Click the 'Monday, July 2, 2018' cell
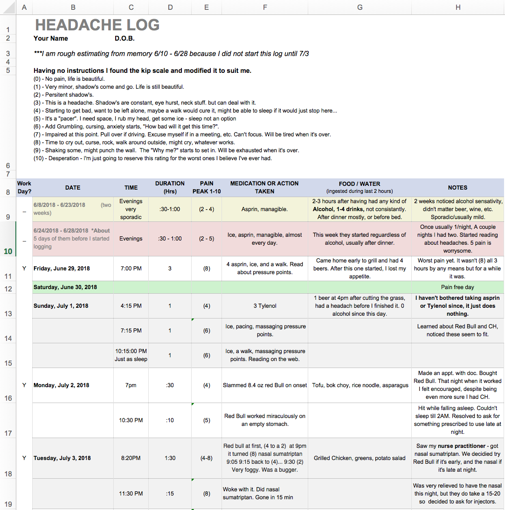The image size is (505, 510). [73, 385]
